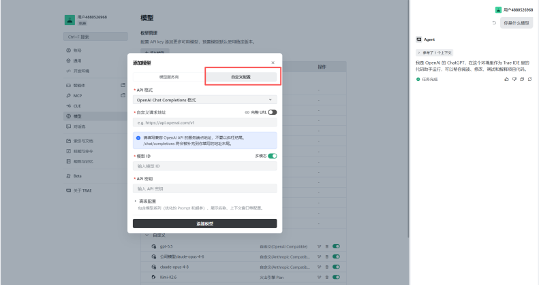
Task: Disable the gpt-5.5 model toggle
Action: pos(336,246)
